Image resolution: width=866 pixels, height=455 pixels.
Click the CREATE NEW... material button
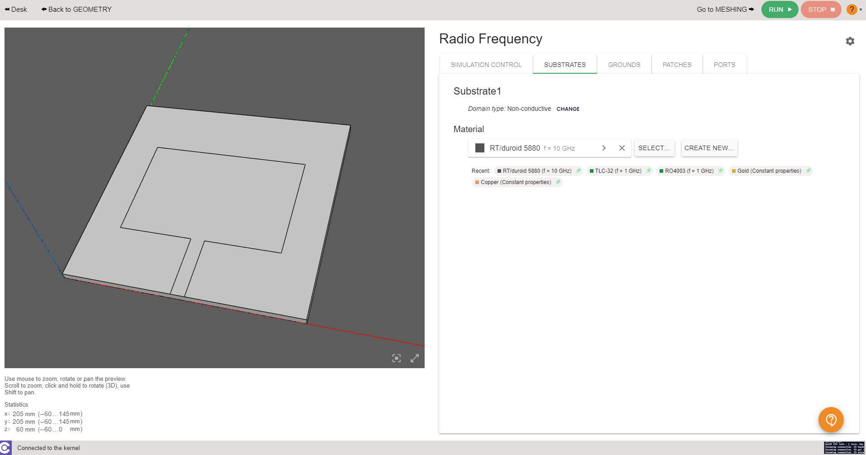click(x=709, y=148)
